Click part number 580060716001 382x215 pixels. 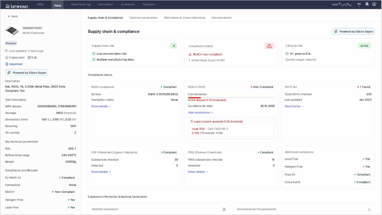click(32, 28)
